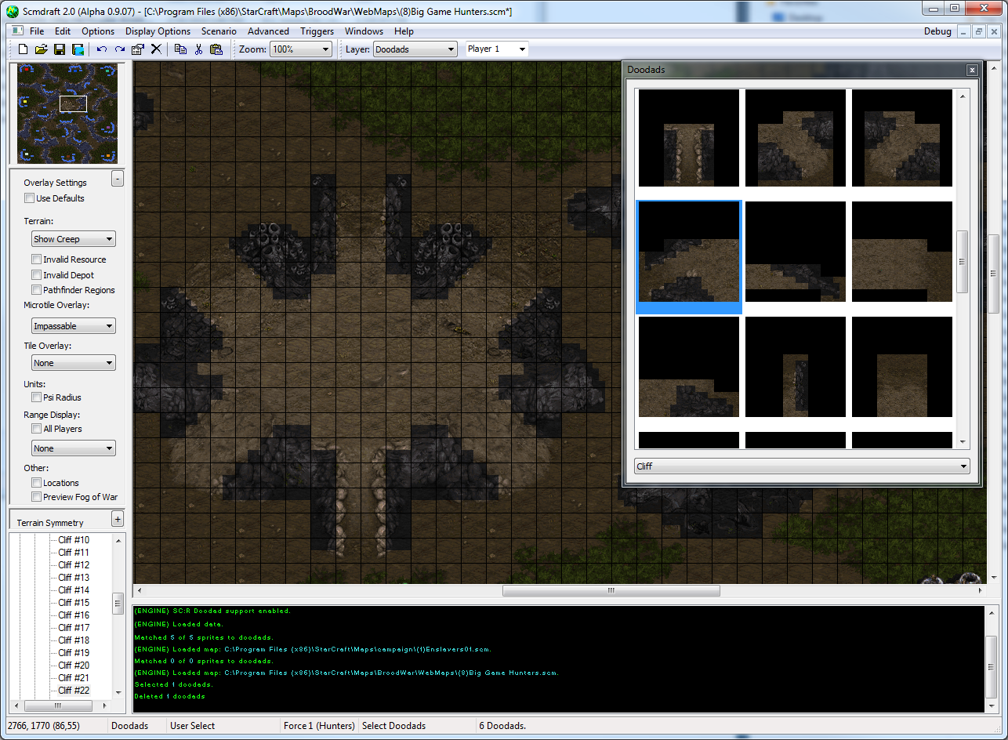Select Cliff #16 in the tree

[74, 615]
